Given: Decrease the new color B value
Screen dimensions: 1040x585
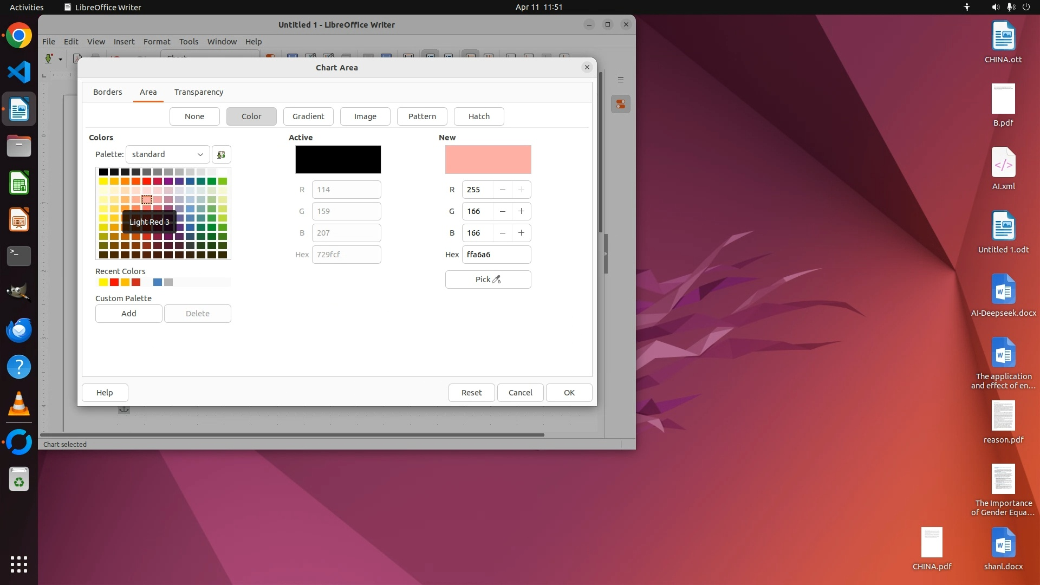Looking at the screenshot, I should point(503,233).
